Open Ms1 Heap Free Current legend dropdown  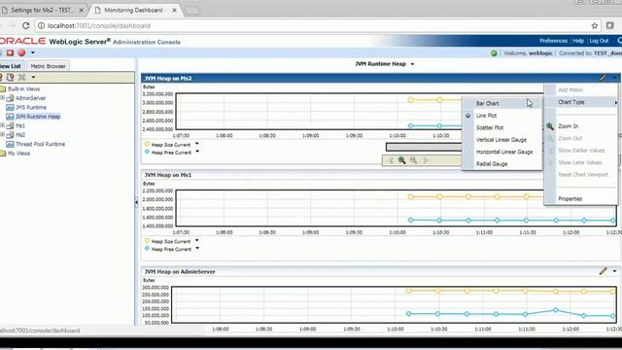196,249
